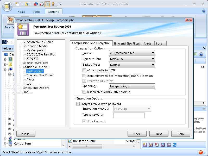Enable Write directly into ZIP checkbox
Screen dimensions: 208x156
pos(84,70)
